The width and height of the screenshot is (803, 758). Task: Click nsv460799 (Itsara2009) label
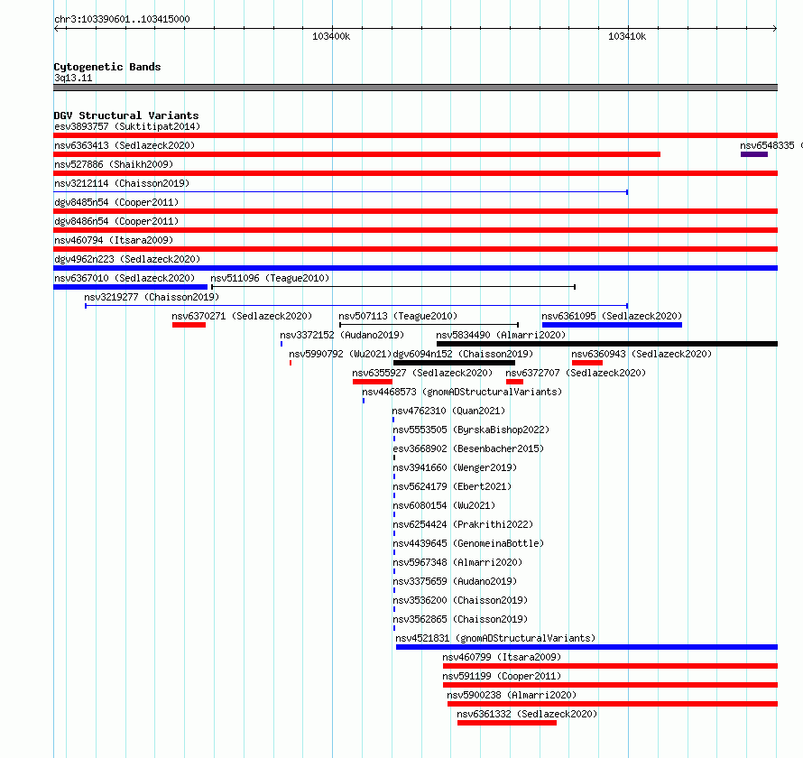pyautogui.click(x=502, y=657)
